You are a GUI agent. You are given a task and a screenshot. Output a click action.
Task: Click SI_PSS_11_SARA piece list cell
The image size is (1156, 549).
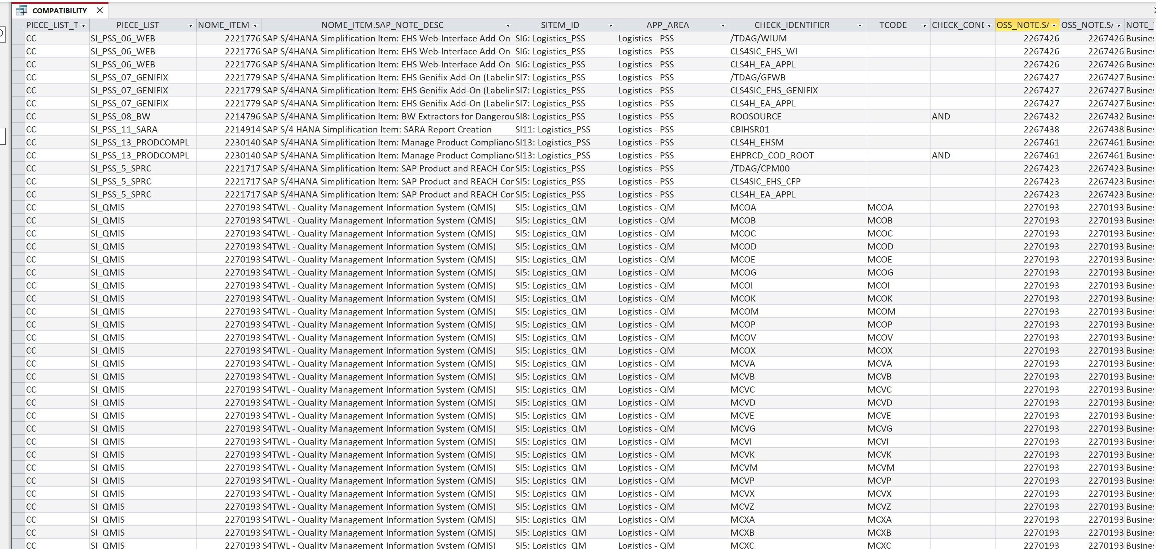point(124,129)
